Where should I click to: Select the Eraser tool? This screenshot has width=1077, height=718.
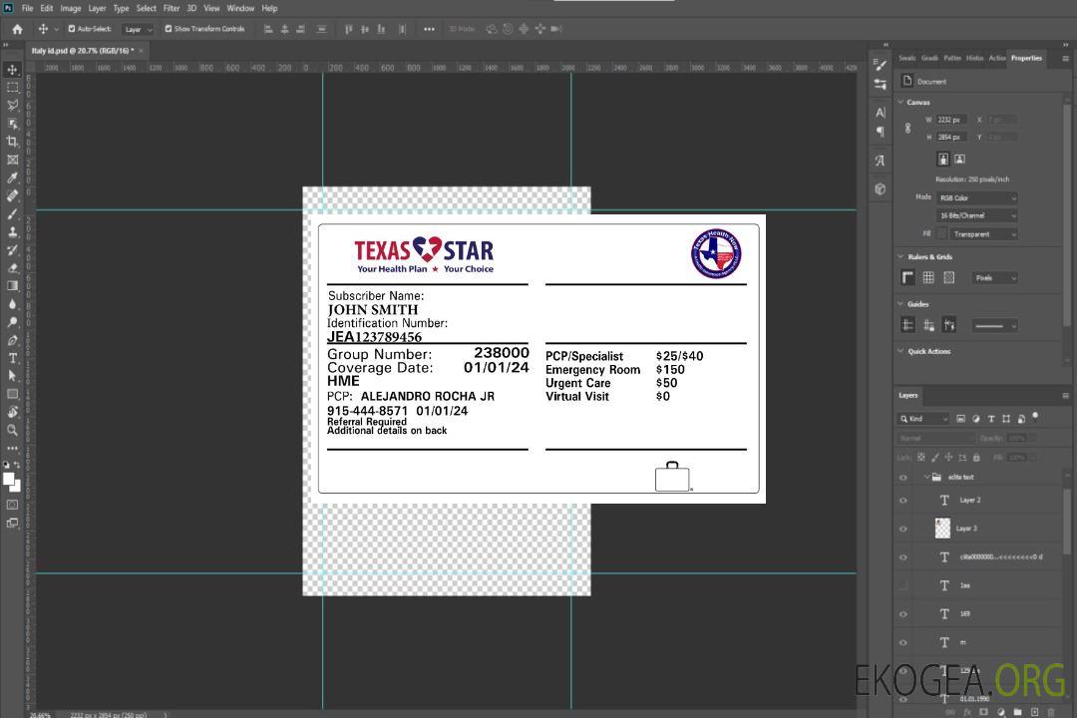coord(12,268)
